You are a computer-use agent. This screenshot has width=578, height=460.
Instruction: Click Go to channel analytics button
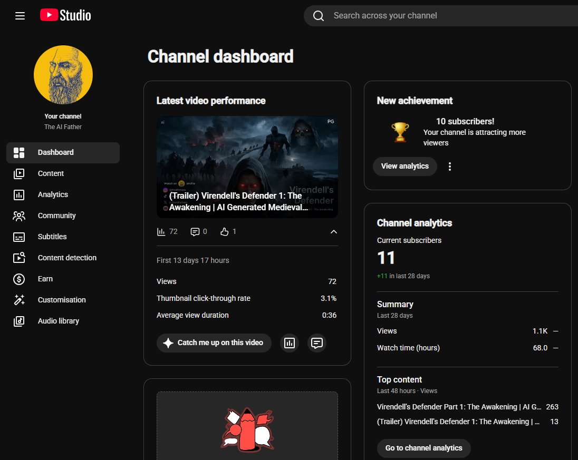[x=423, y=448]
